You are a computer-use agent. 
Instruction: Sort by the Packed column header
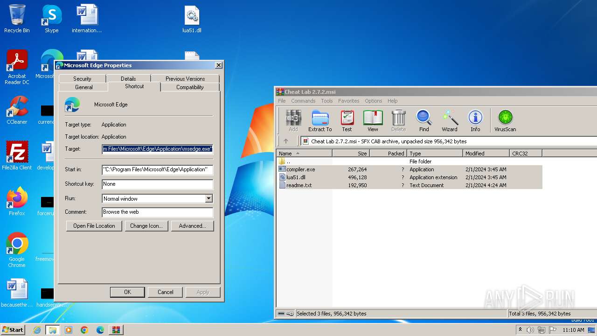coord(388,153)
